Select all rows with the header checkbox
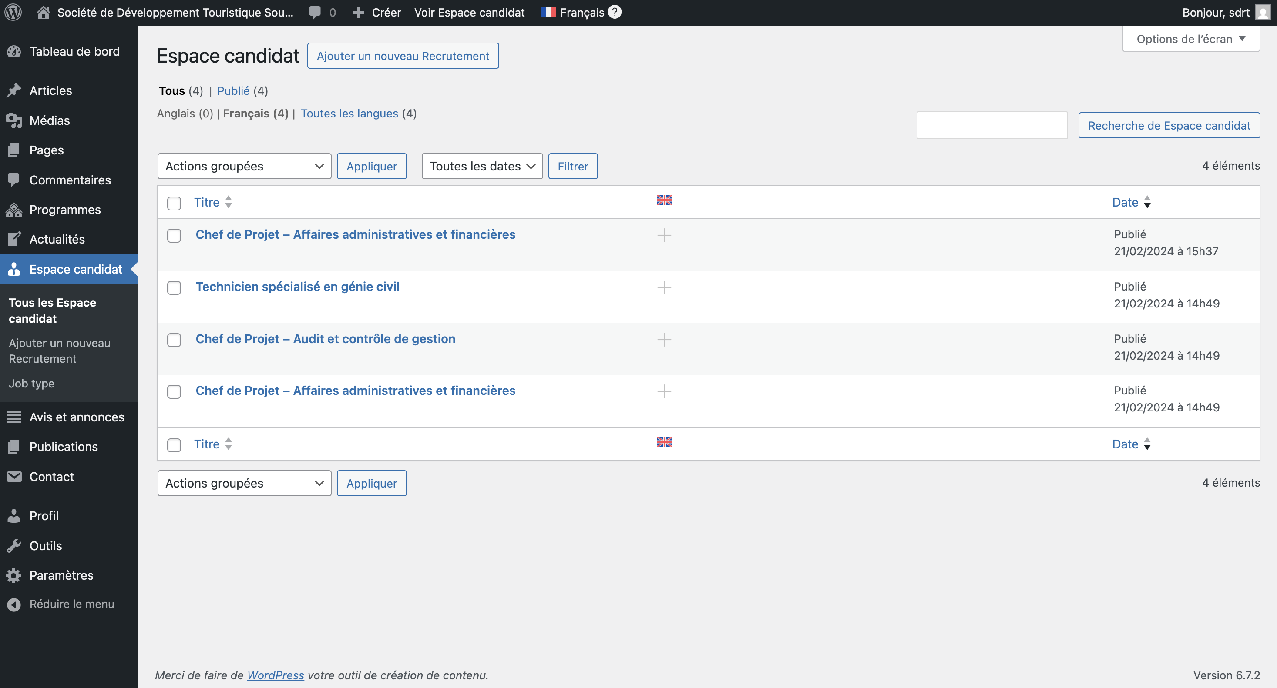Screen dimensions: 1277x688 pyautogui.click(x=174, y=203)
